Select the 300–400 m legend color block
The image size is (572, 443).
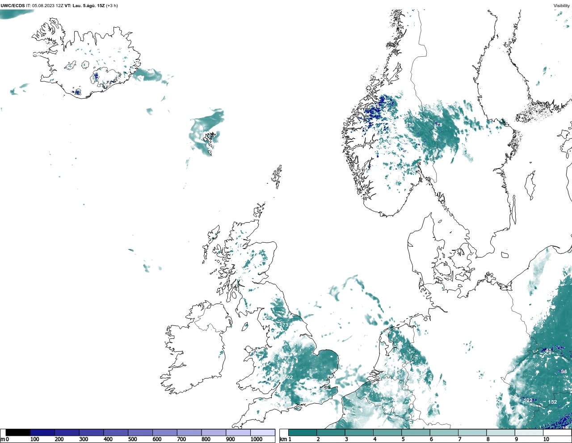tap(91, 432)
